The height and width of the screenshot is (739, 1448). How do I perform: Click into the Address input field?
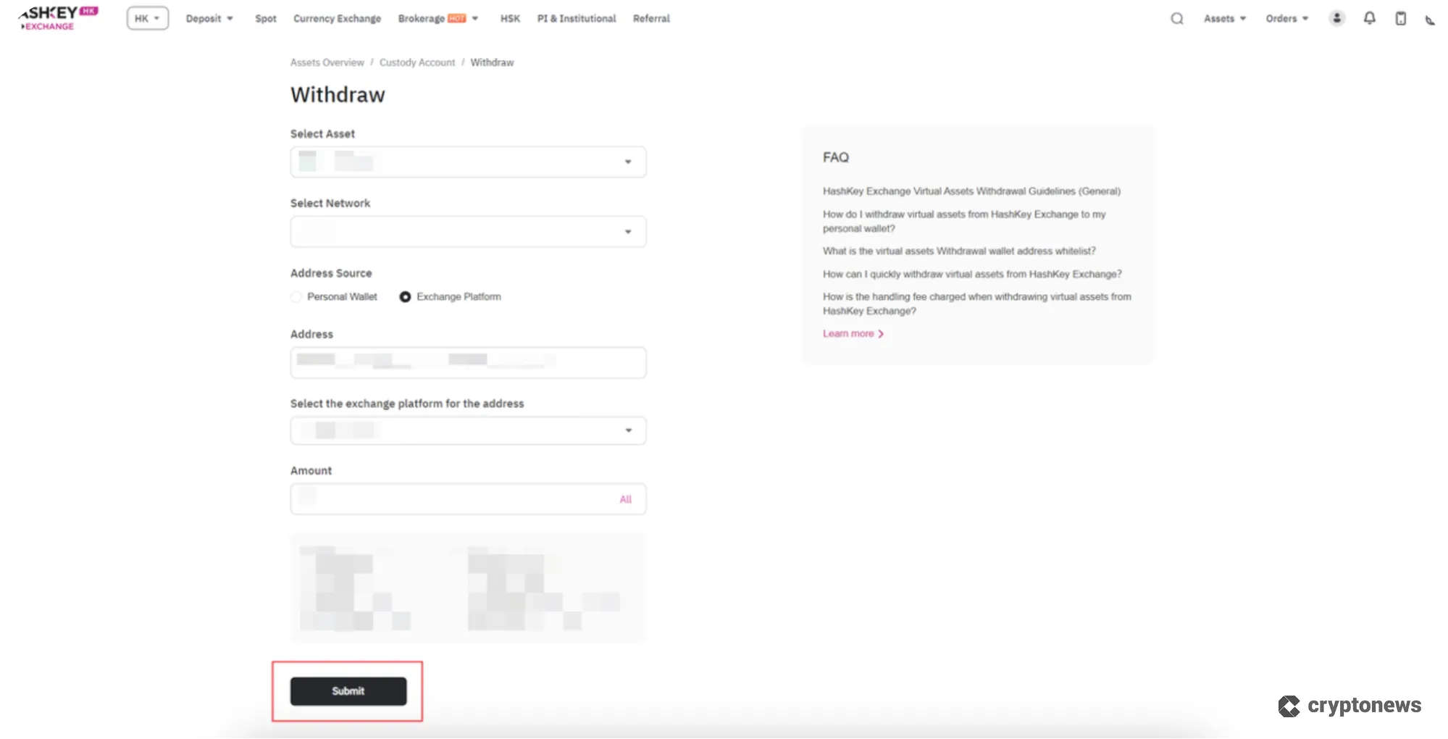(468, 362)
